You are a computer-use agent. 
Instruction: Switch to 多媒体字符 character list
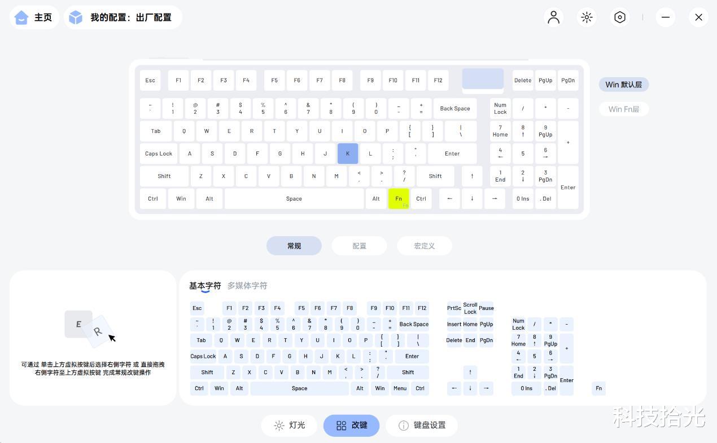tap(247, 286)
